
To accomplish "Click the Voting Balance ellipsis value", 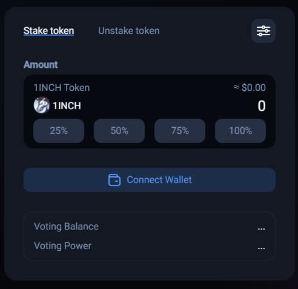I will pyautogui.click(x=262, y=229).
